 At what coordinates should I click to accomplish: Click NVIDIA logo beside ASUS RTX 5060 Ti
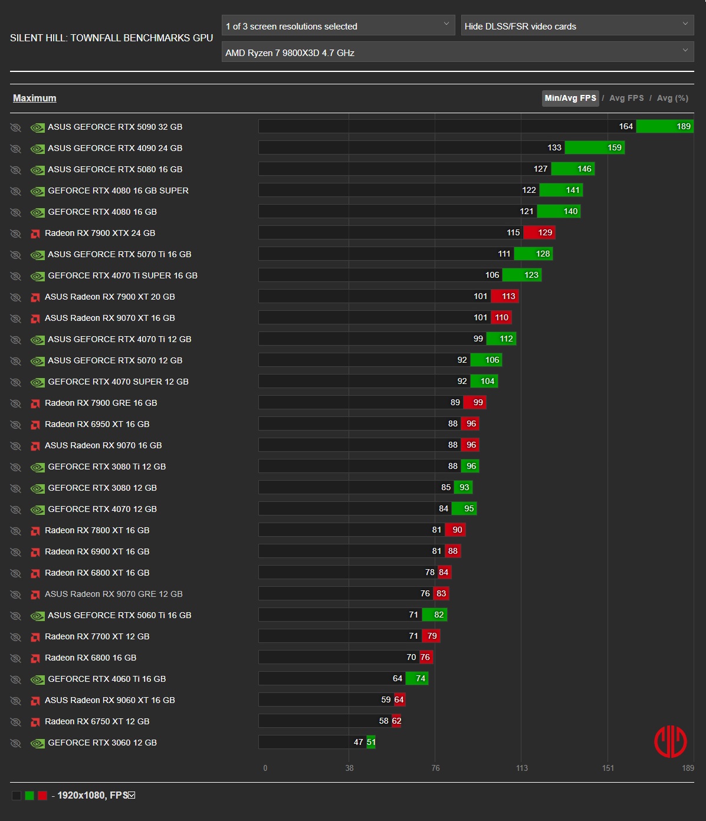pos(37,616)
